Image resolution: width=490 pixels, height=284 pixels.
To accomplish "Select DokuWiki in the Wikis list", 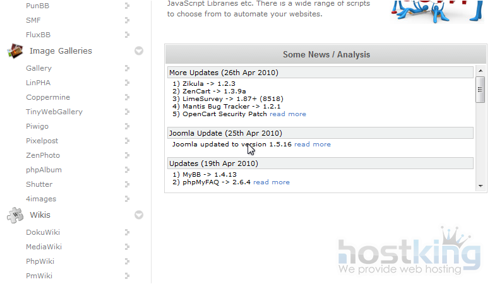I will pos(42,232).
